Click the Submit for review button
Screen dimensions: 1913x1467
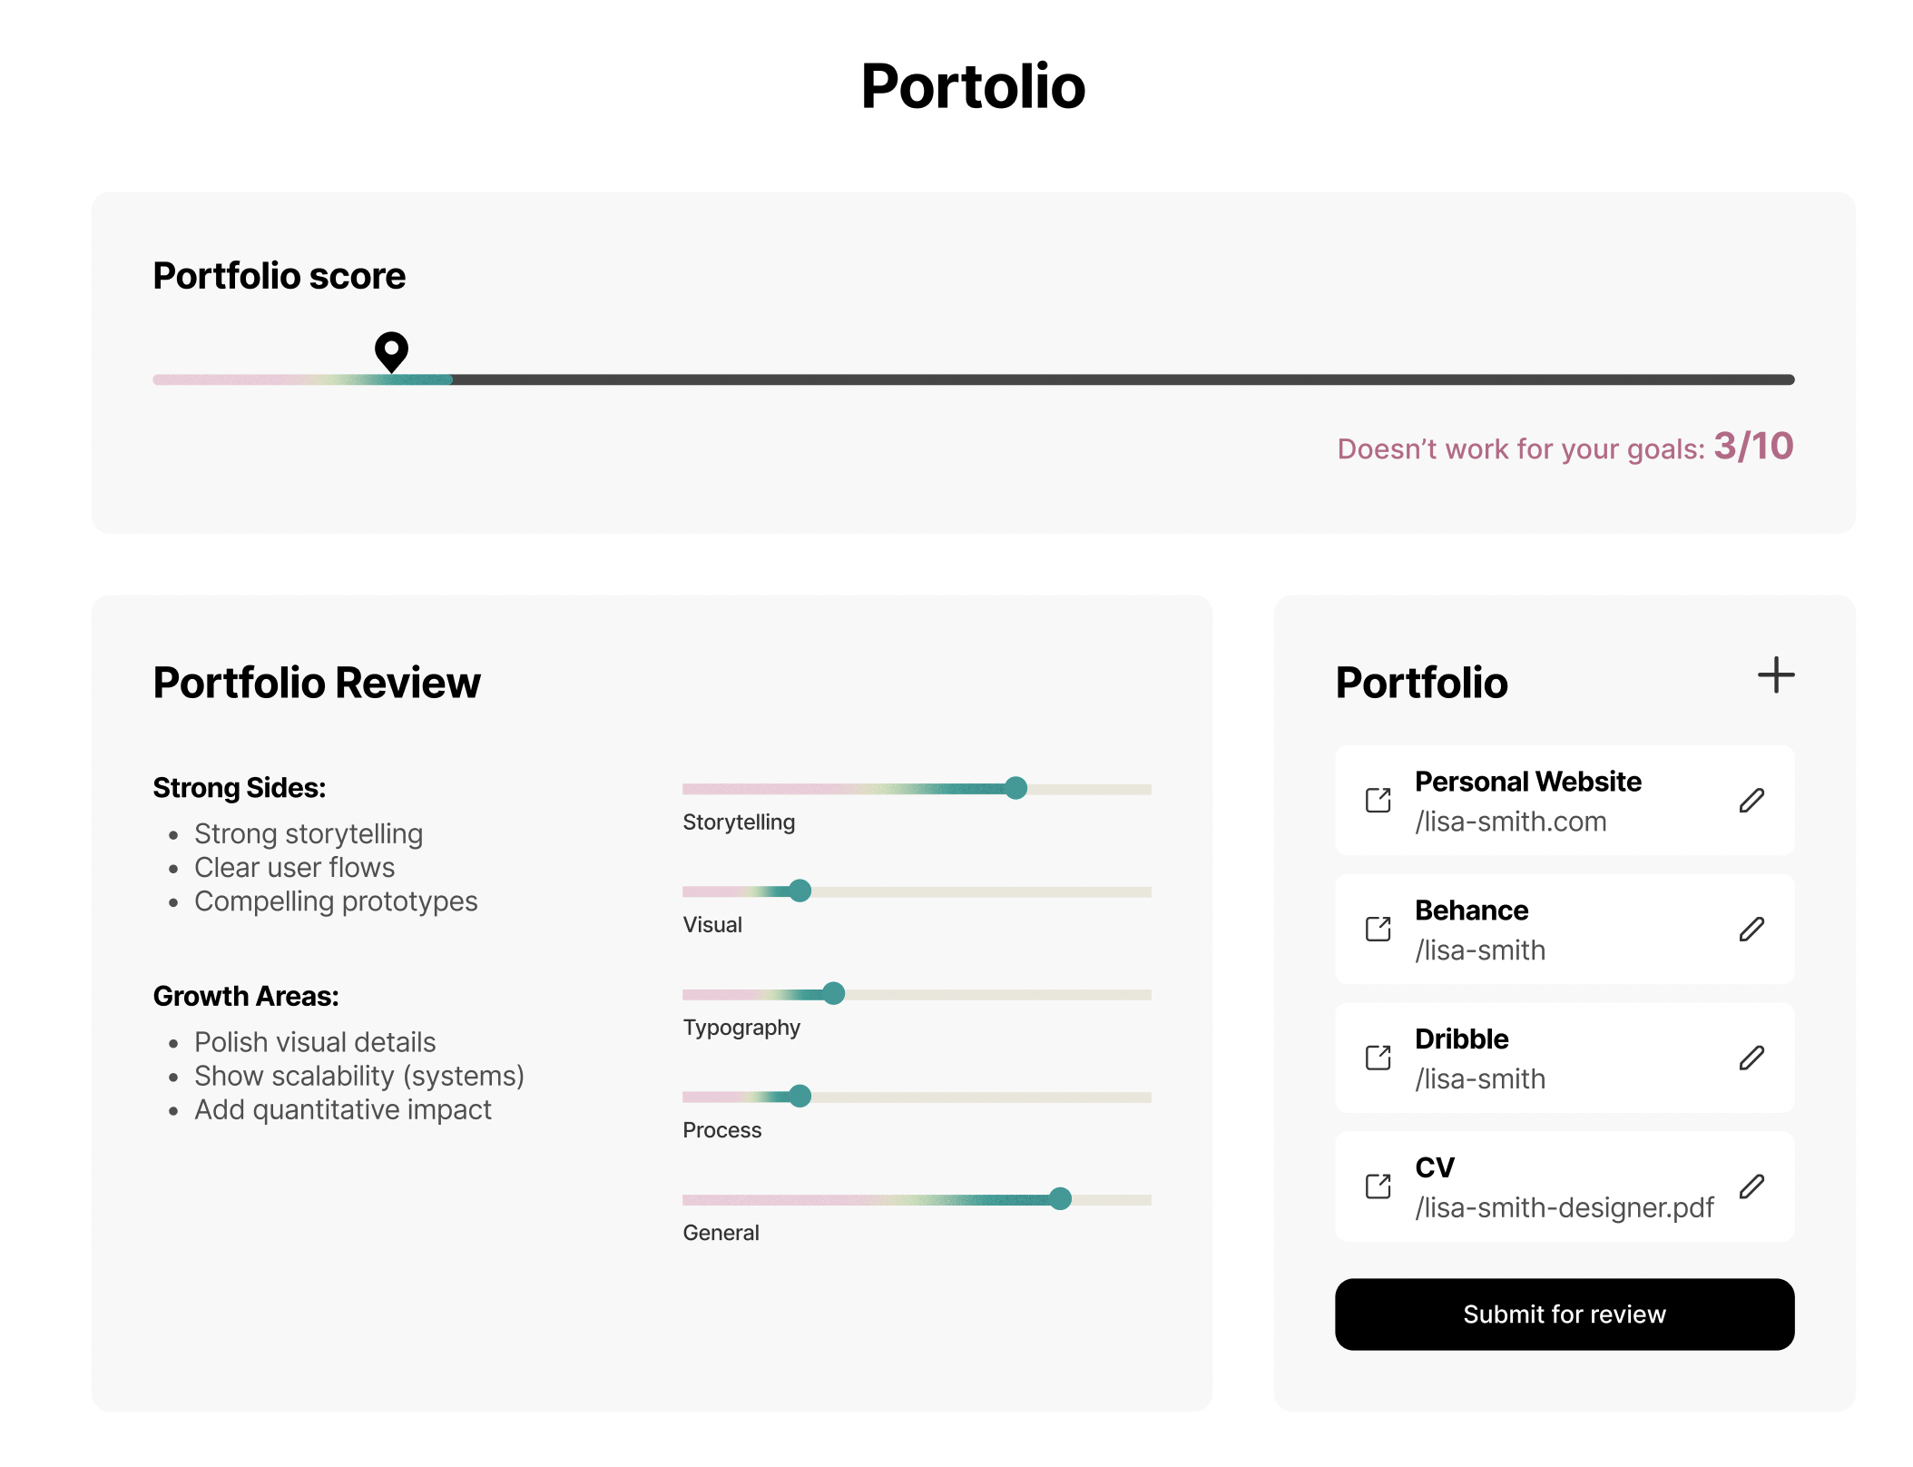1565,1314
